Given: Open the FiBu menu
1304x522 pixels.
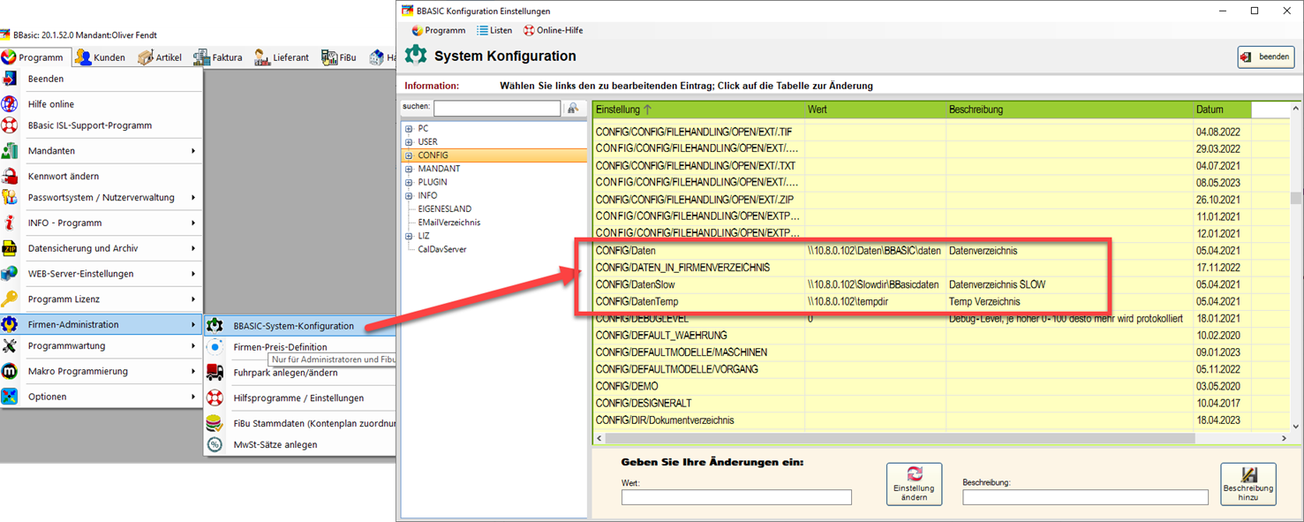Looking at the screenshot, I should pos(339,57).
